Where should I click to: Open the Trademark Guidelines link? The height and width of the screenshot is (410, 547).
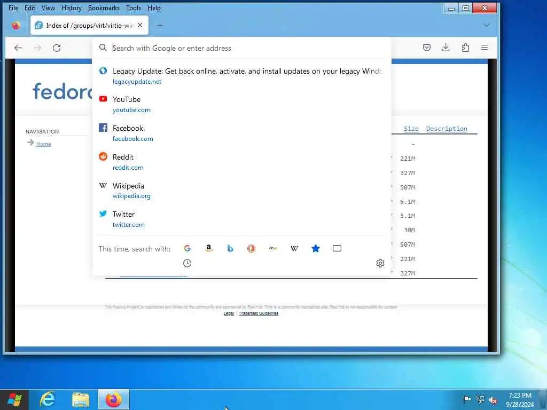point(259,313)
